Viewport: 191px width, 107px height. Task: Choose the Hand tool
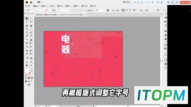[x=27, y=65]
